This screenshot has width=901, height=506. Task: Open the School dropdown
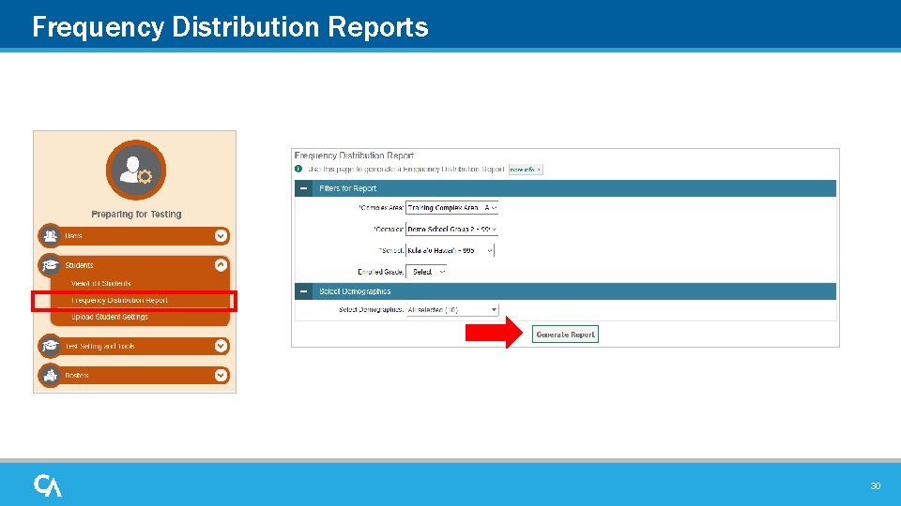[450, 250]
